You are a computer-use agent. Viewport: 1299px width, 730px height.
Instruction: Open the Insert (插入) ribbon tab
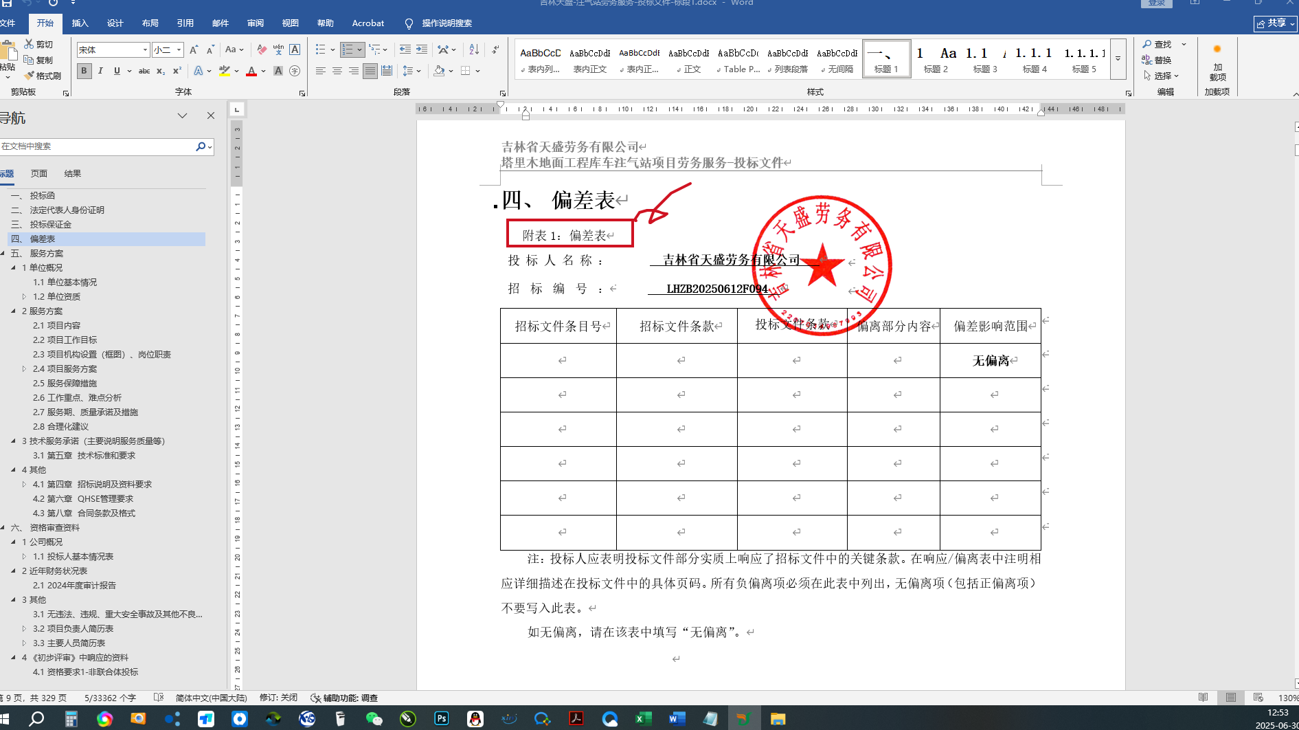pos(80,23)
